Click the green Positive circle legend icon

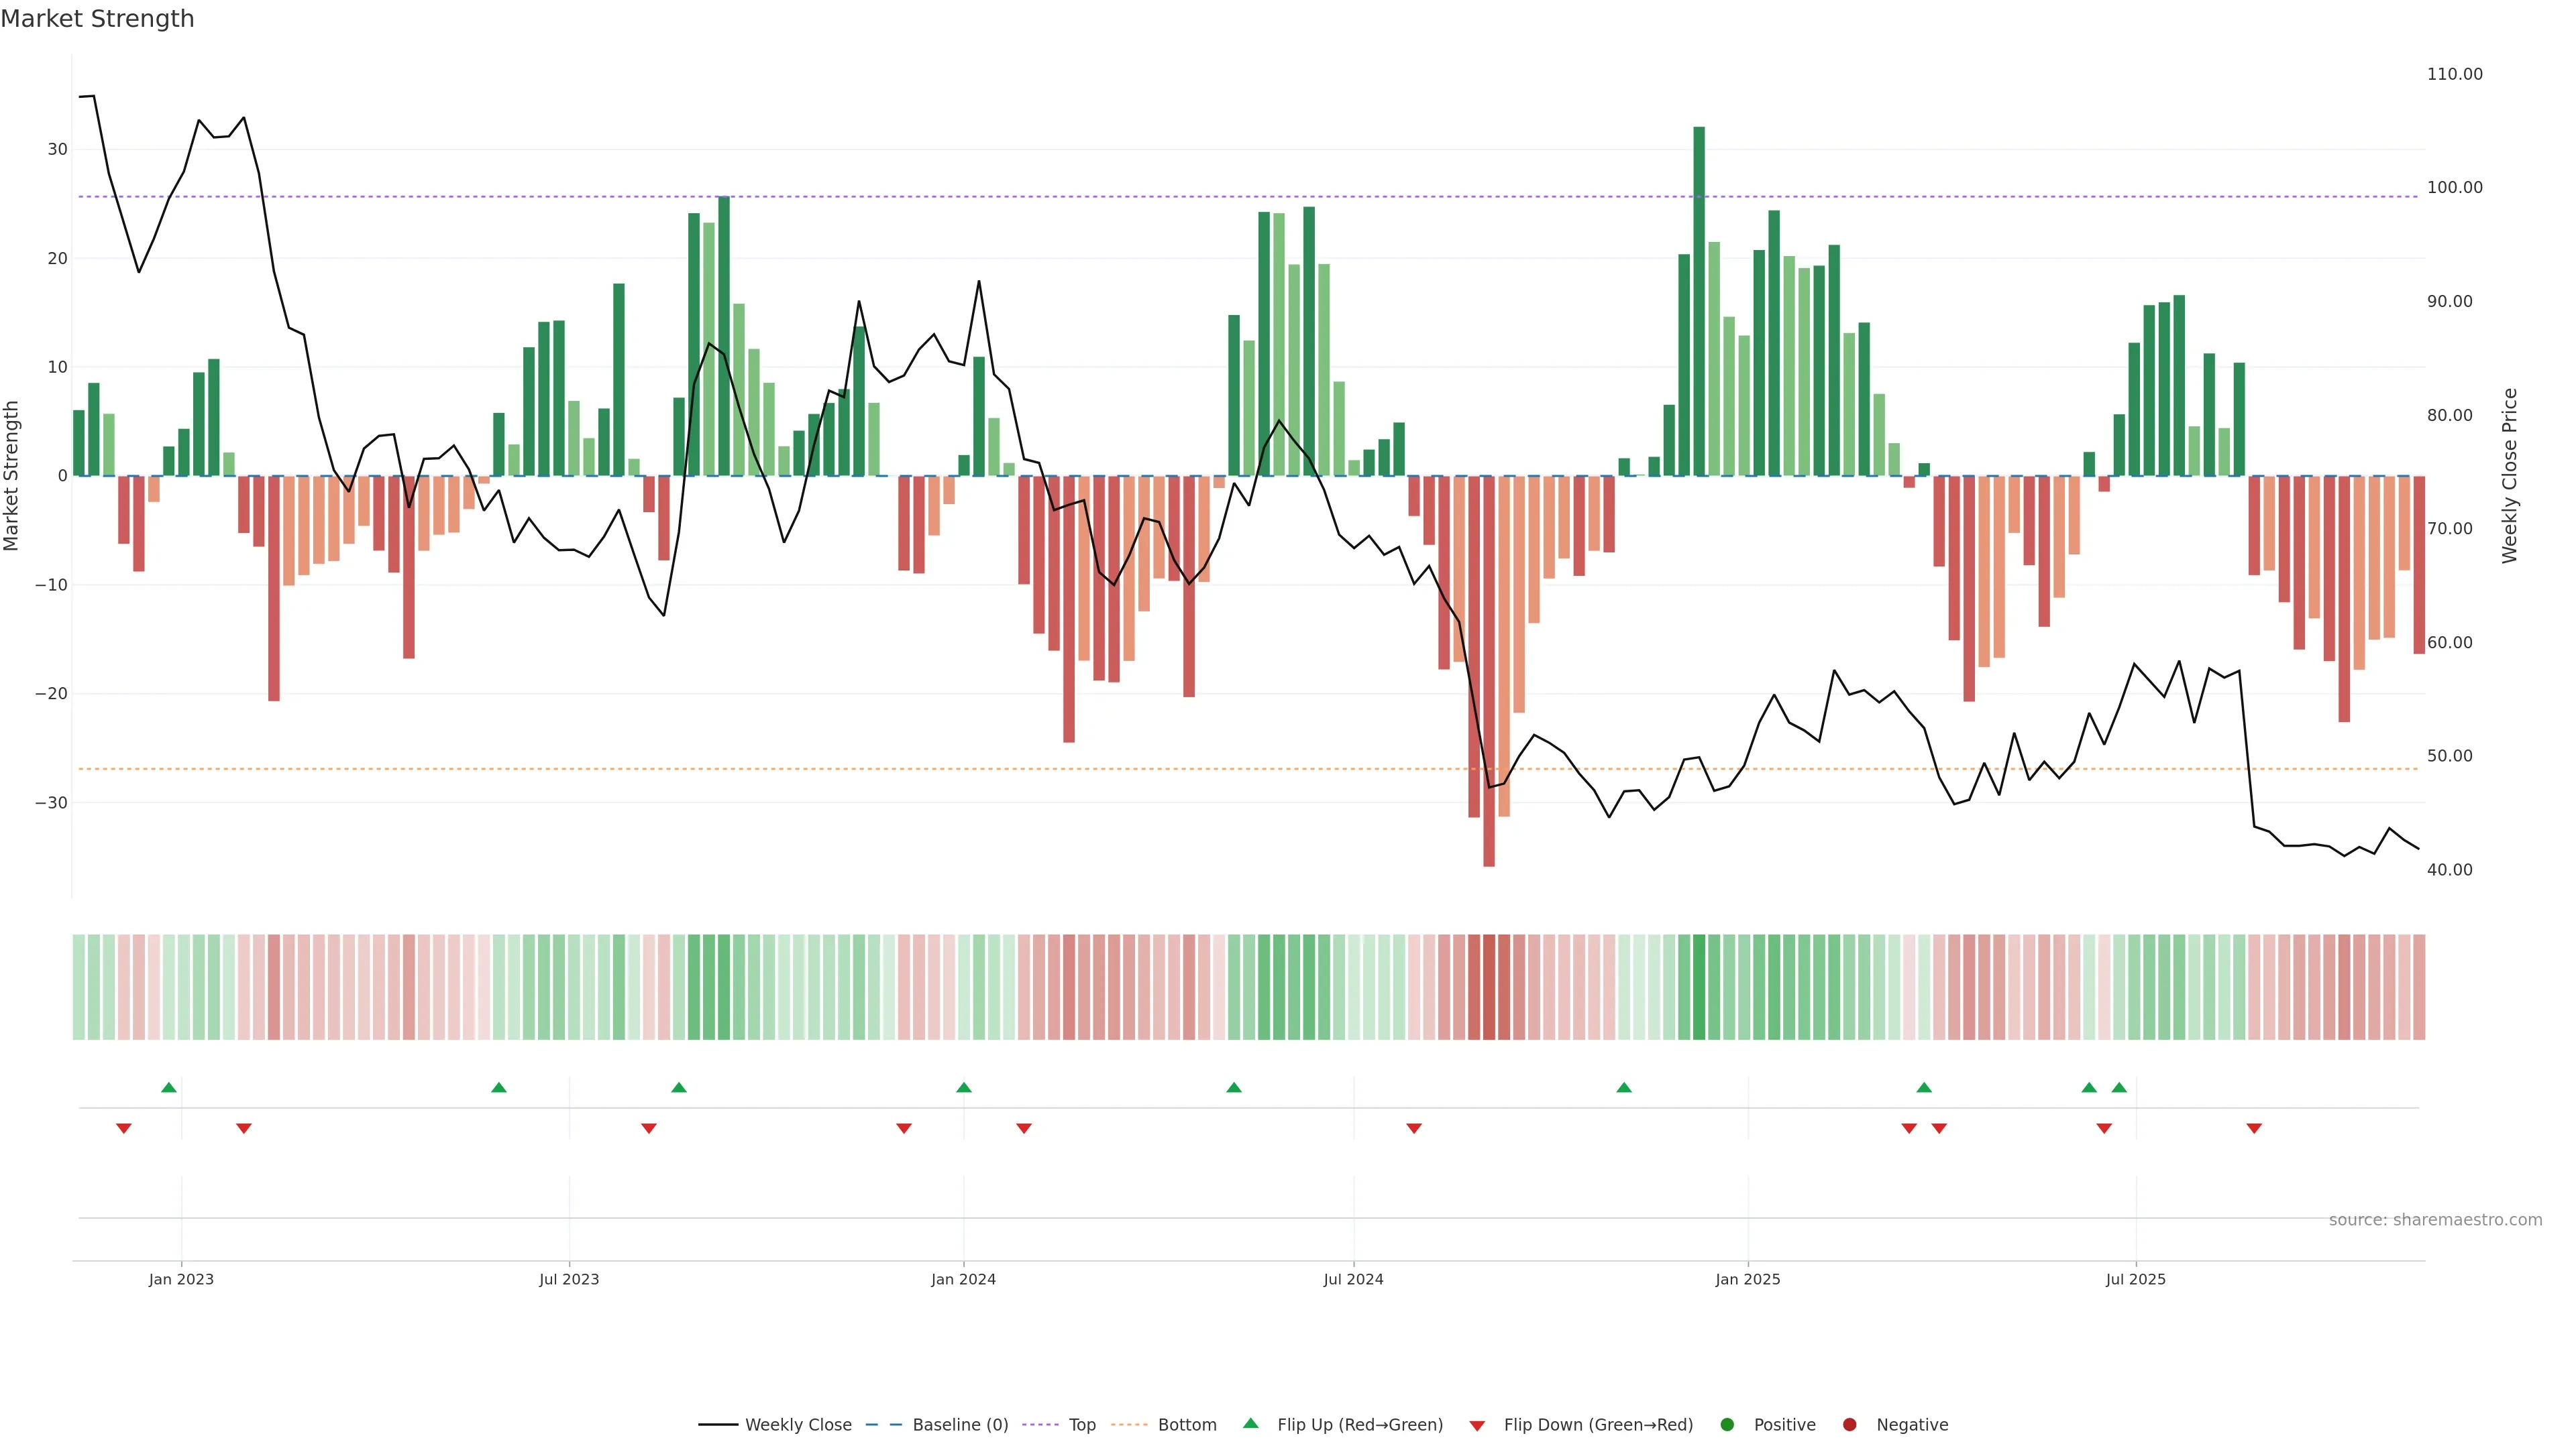tap(1727, 1424)
